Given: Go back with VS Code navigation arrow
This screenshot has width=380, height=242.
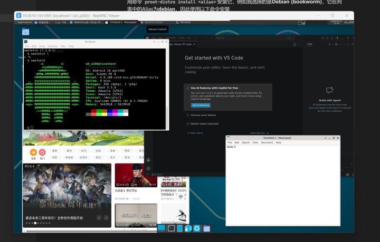Looking at the screenshot, I should click(207, 38).
